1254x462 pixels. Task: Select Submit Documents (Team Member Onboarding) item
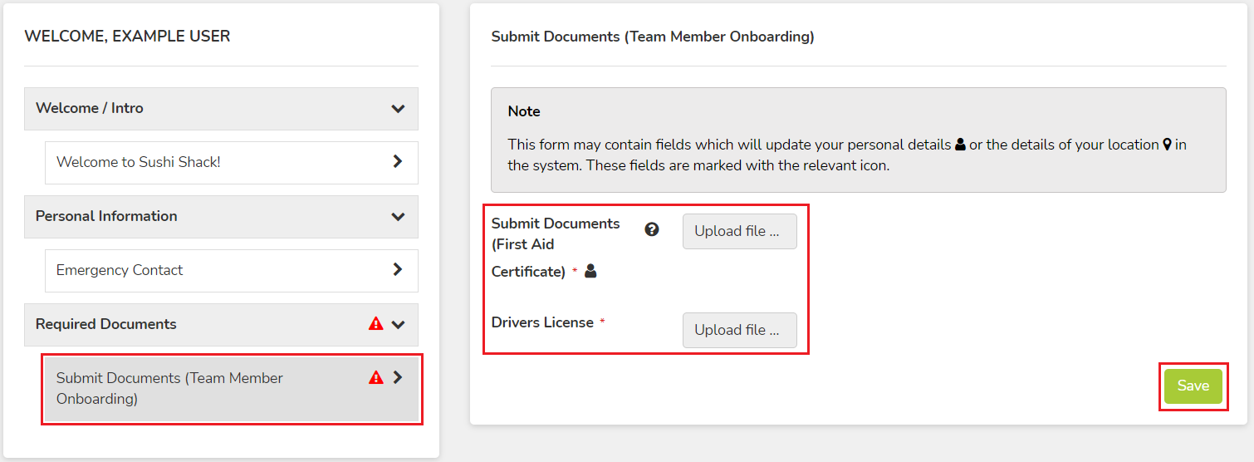click(232, 389)
